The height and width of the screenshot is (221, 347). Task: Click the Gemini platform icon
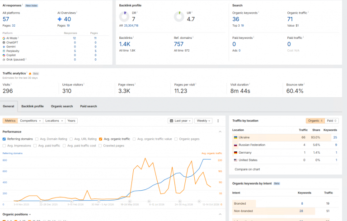click(4, 47)
